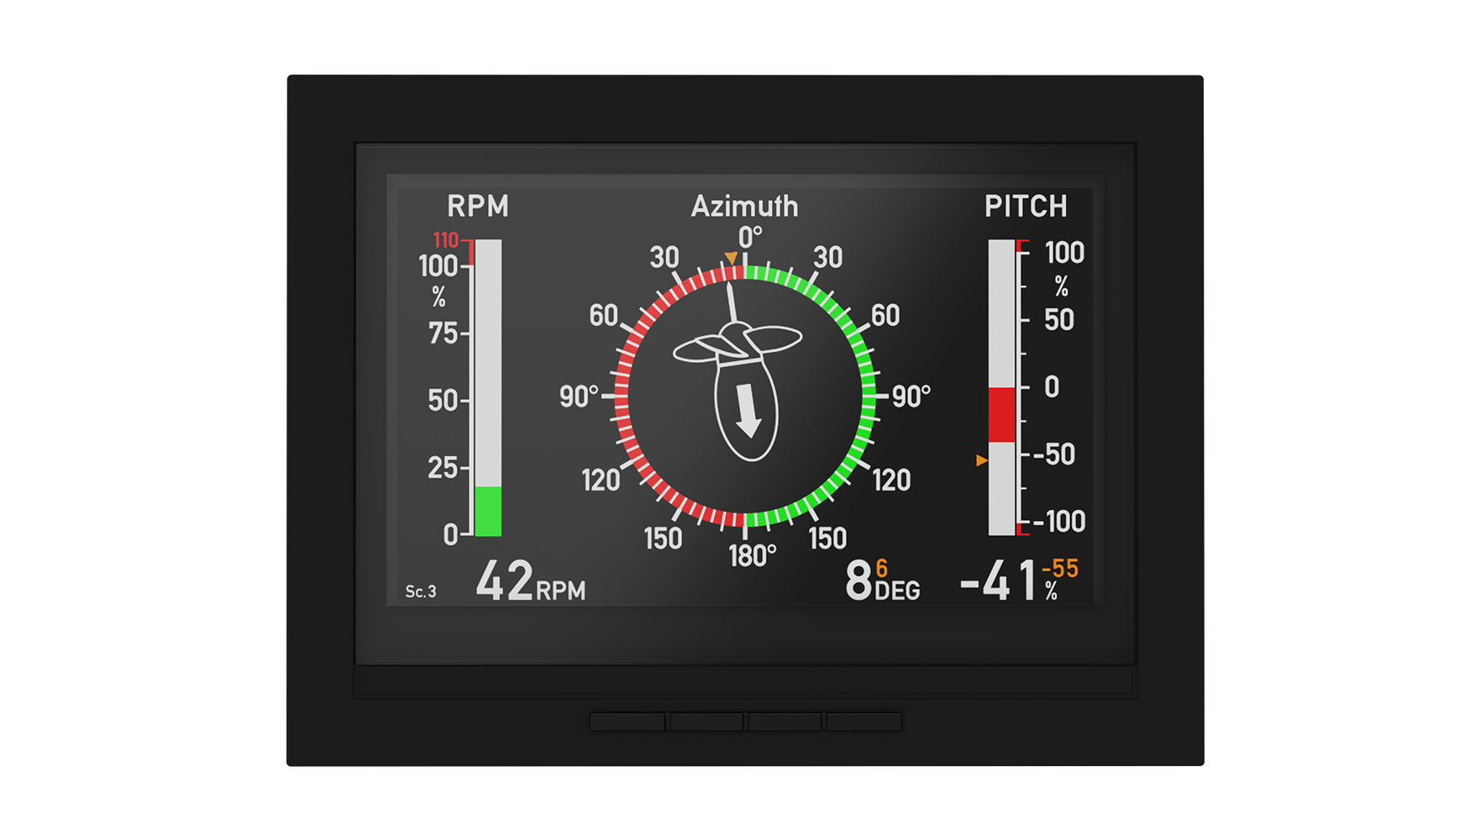Select the PITCH panel header
Image resolution: width=1470 pixels, height=840 pixels.
[x=1026, y=205]
